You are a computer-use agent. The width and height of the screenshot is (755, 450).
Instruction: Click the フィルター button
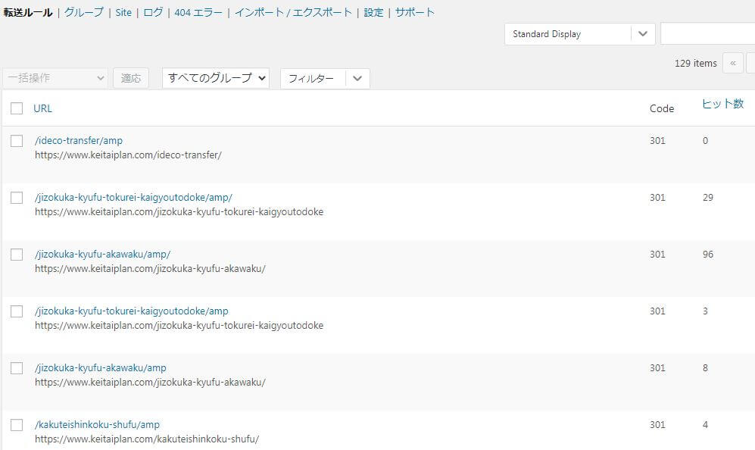[312, 79]
